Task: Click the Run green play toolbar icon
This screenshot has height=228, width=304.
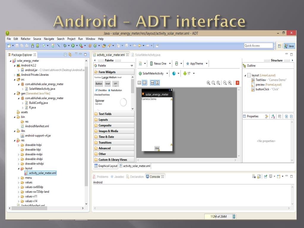Action: (x=73, y=46)
